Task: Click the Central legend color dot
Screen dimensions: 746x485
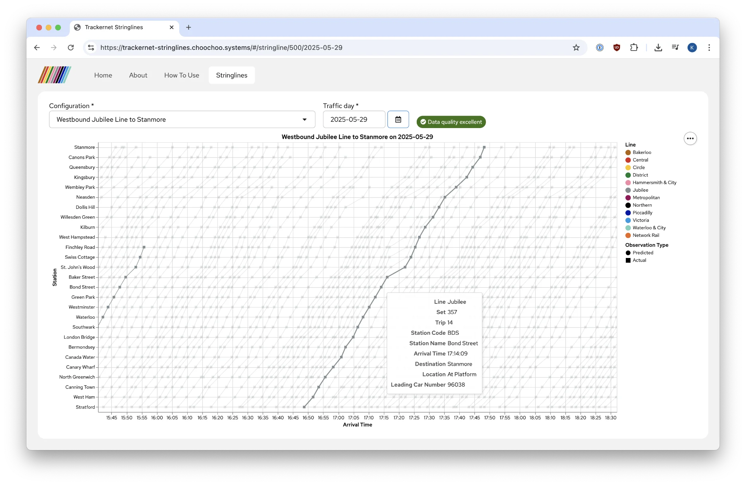Action: pos(628,160)
